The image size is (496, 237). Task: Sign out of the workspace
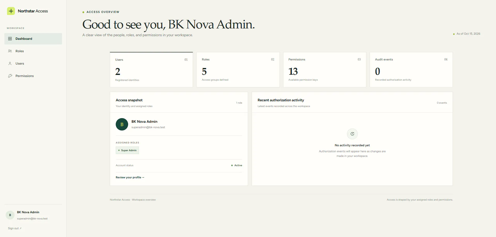click(15, 228)
